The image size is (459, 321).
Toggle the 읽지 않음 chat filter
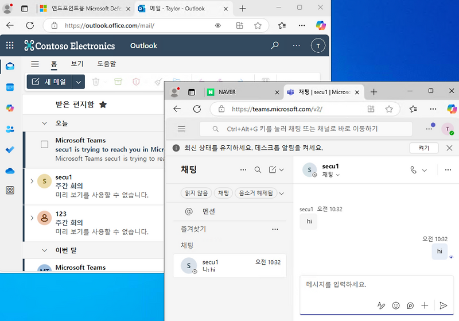click(196, 193)
